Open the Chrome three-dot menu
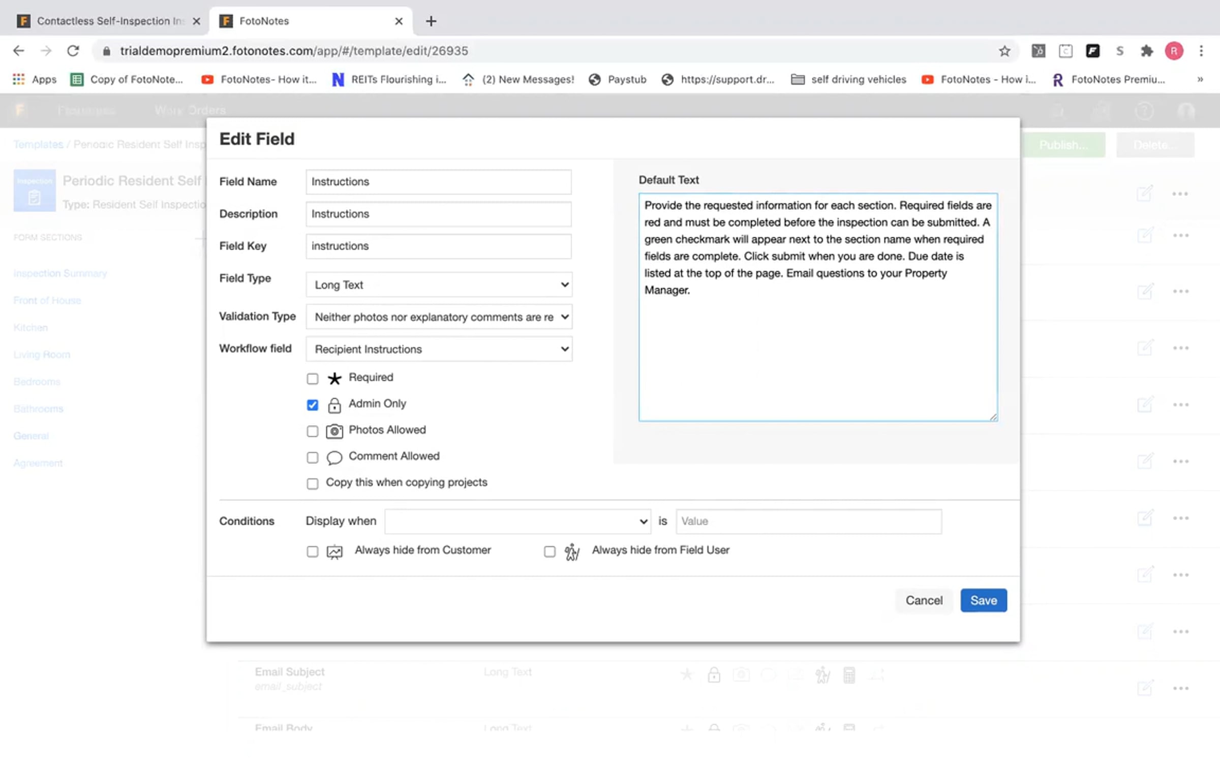 tap(1201, 51)
